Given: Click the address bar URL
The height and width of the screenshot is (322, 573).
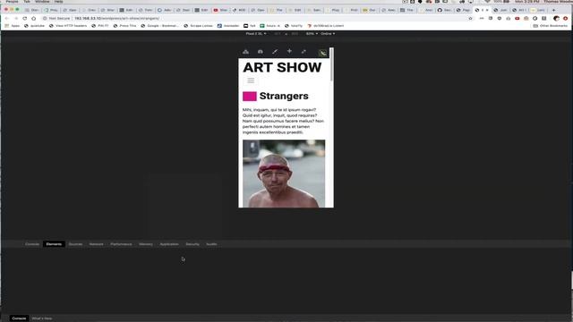Looking at the screenshot, I should [117, 18].
